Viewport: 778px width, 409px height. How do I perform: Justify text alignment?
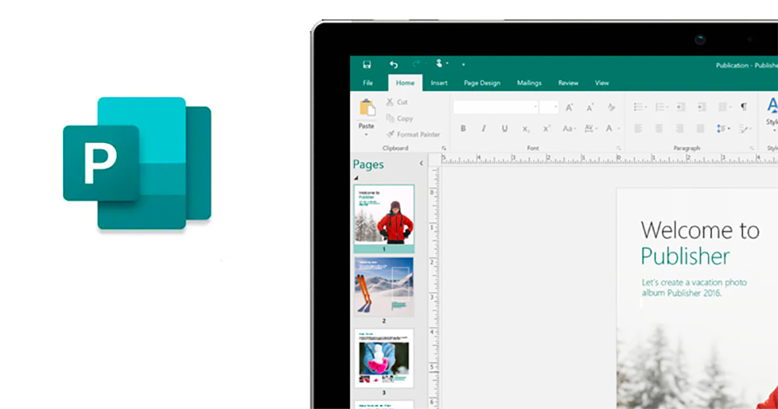coord(701,129)
